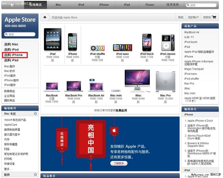Screen dimensions: 223x178
Task: Open iPhone 配件 link
Action: click(11, 80)
